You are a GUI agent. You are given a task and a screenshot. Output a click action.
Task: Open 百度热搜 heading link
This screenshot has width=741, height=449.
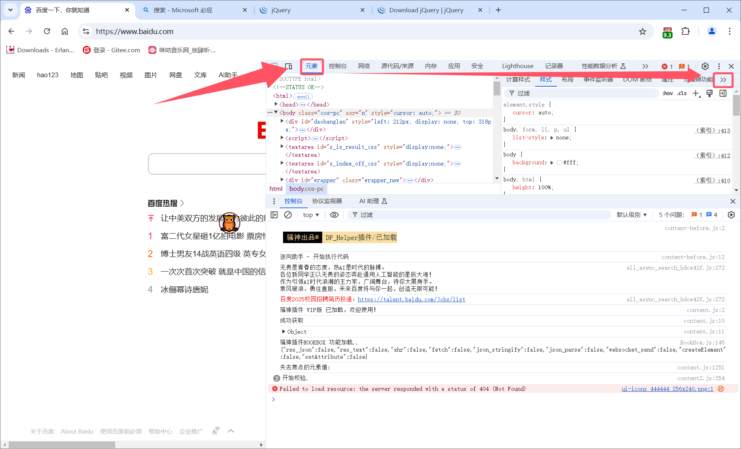[165, 203]
